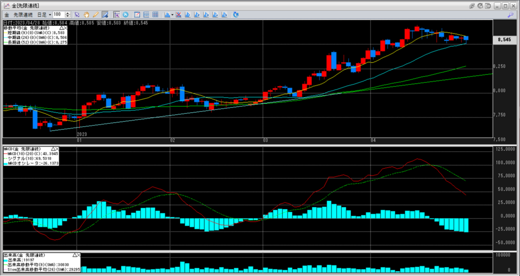The width and height of the screenshot is (520, 276).
Task: Select the 先限連続 contract menu item
Action: tap(22, 15)
